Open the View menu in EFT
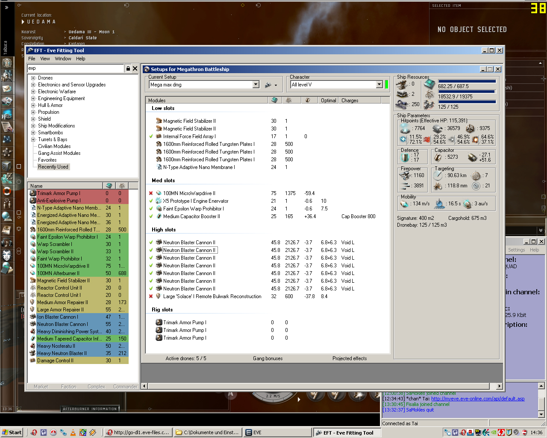Image resolution: width=547 pixels, height=438 pixels. (x=45, y=59)
